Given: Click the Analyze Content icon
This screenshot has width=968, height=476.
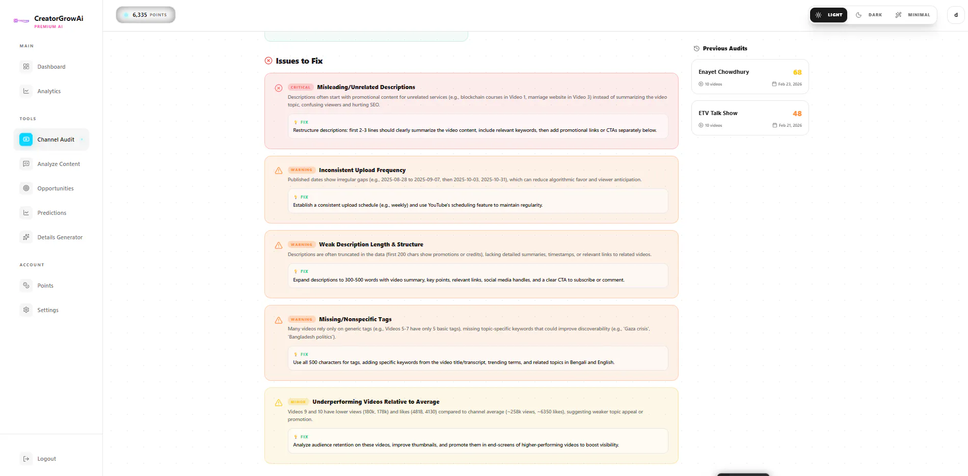Looking at the screenshot, I should click(26, 164).
